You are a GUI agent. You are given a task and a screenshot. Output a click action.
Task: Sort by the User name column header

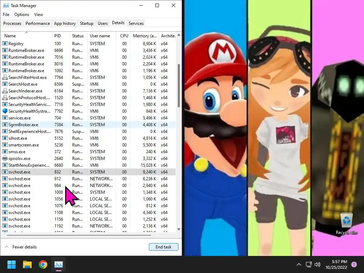tap(102, 36)
